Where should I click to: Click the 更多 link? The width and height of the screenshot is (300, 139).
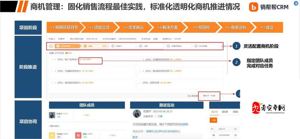point(135,137)
